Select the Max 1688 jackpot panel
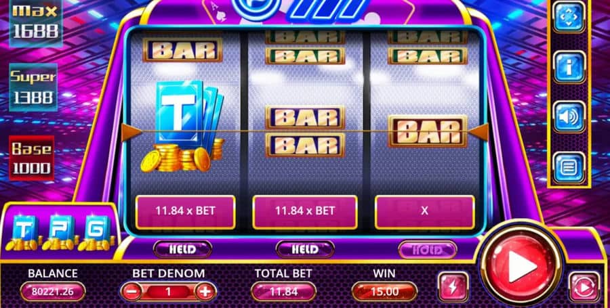The height and width of the screenshot is (308, 610). pyautogui.click(x=36, y=22)
